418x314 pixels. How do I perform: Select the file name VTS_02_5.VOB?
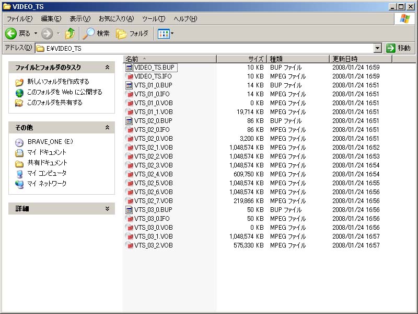[x=153, y=183]
